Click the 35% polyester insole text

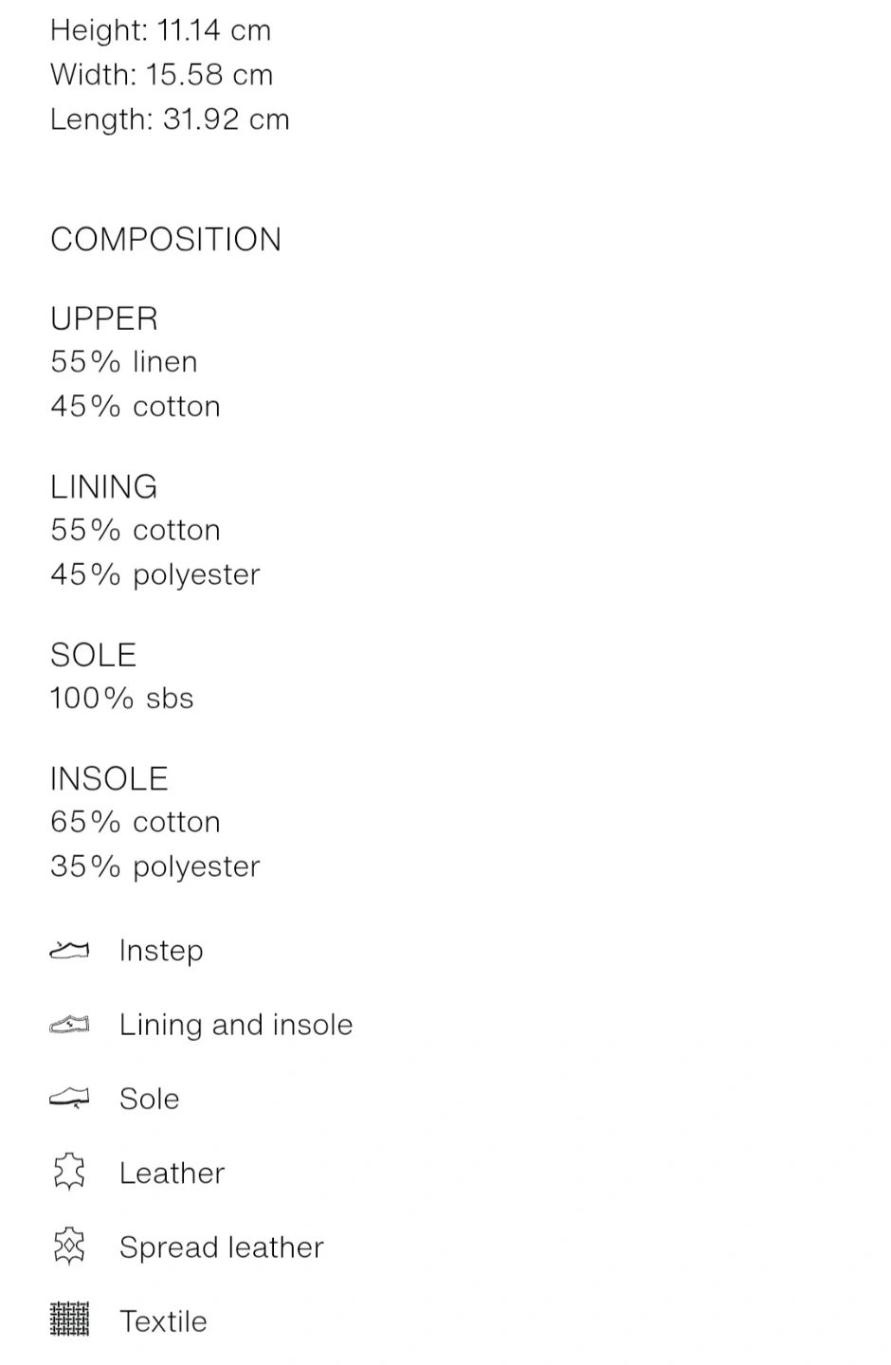click(155, 866)
